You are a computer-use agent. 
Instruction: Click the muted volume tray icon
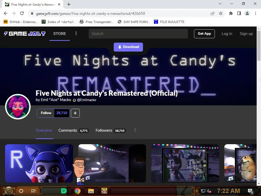tap(209, 191)
